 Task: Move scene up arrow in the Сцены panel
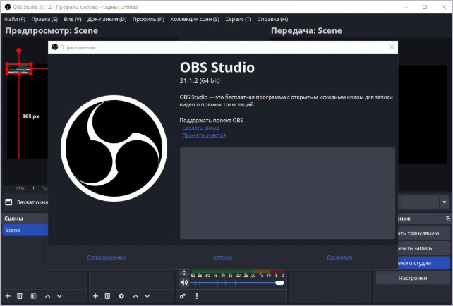pos(48,296)
